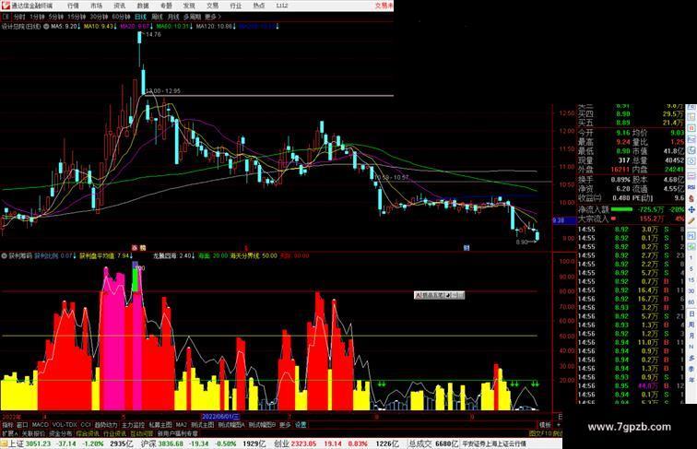Open 设置 in indicator tab bar
The width and height of the screenshot is (697, 449).
tap(301, 425)
